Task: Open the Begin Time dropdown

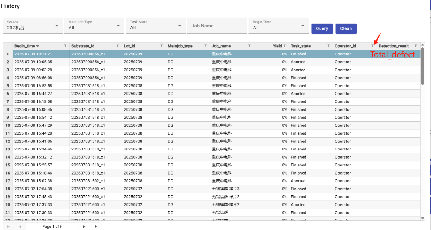Action: tap(279, 26)
